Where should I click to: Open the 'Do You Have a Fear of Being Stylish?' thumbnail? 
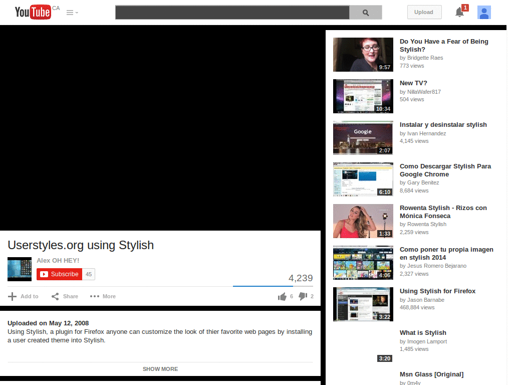pyautogui.click(x=363, y=54)
